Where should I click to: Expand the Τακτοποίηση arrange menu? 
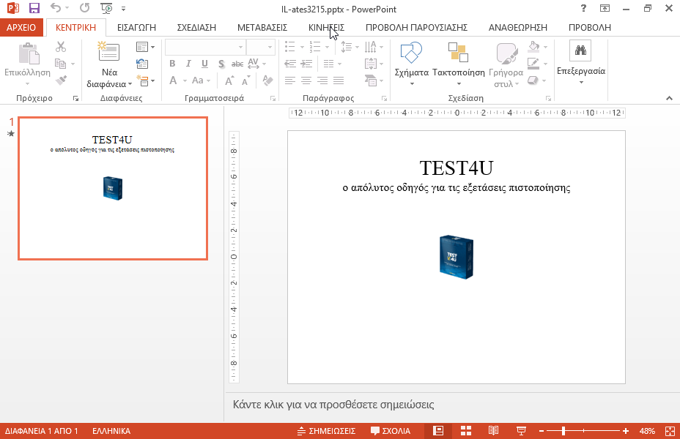click(459, 63)
